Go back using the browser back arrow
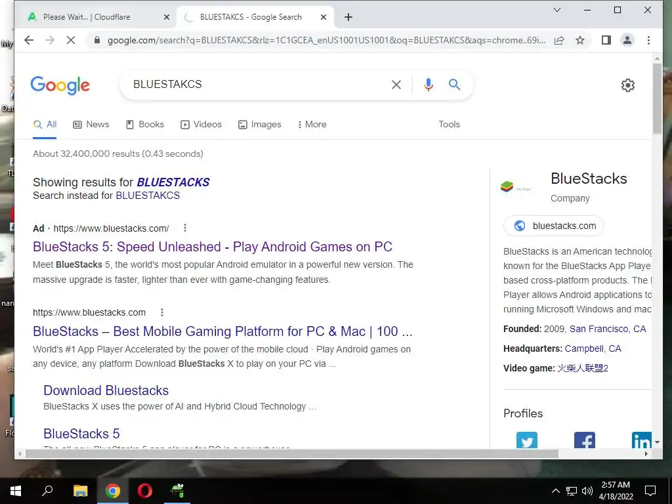This screenshot has width=672, height=504. click(x=29, y=40)
